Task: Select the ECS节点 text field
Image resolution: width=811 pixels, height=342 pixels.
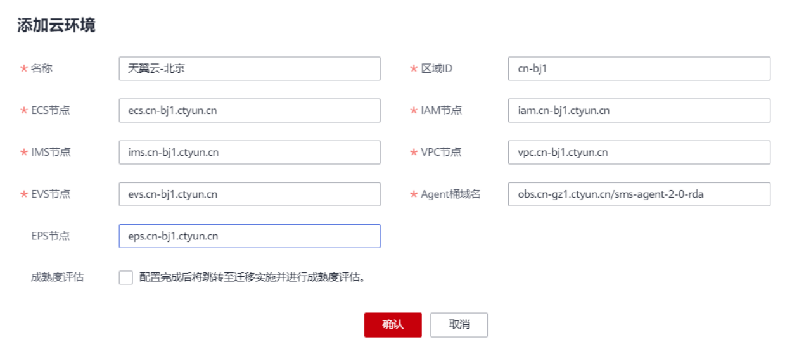Action: point(250,110)
